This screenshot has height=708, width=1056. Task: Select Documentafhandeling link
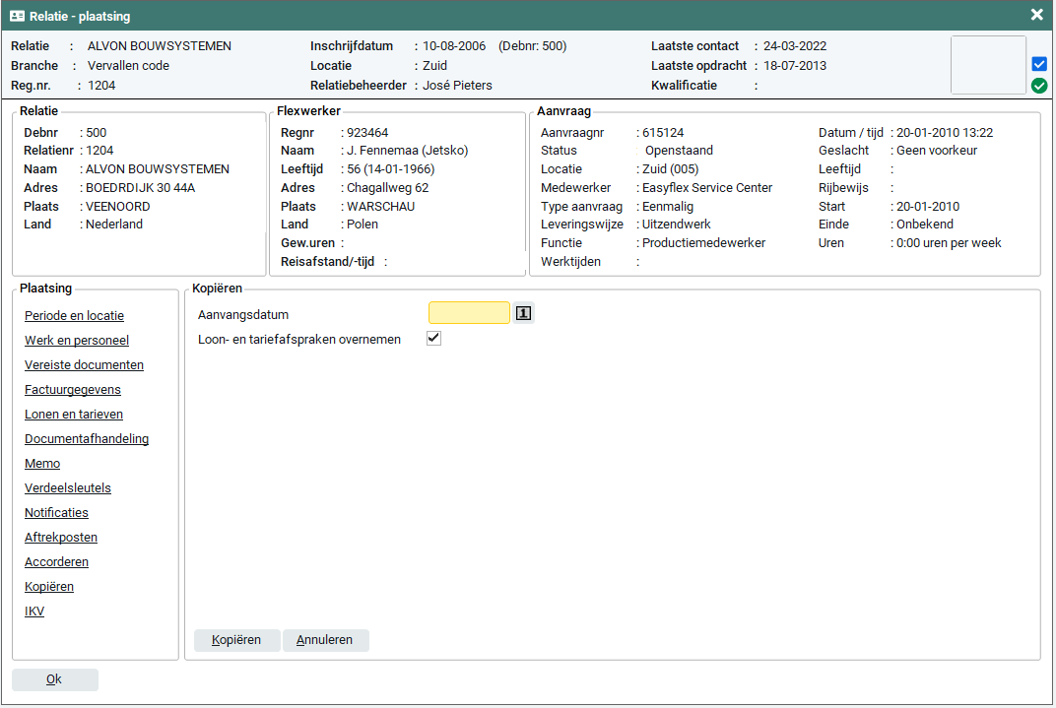point(87,439)
